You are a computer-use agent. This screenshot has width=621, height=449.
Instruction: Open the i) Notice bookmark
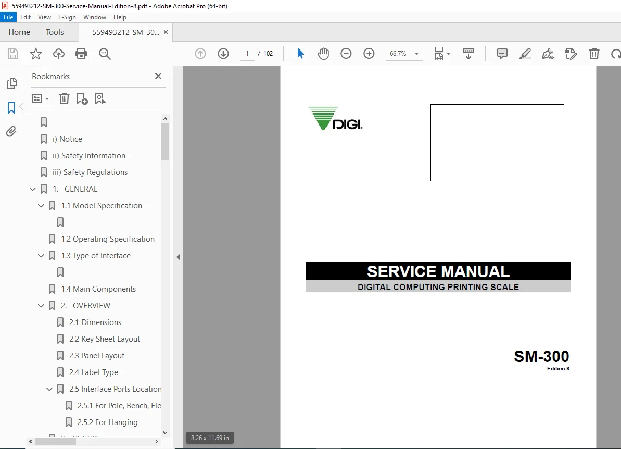[67, 139]
